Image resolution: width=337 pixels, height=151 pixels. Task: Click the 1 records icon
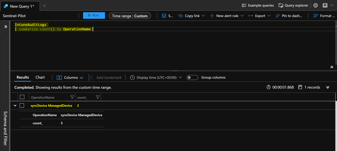pyautogui.click(x=300, y=87)
